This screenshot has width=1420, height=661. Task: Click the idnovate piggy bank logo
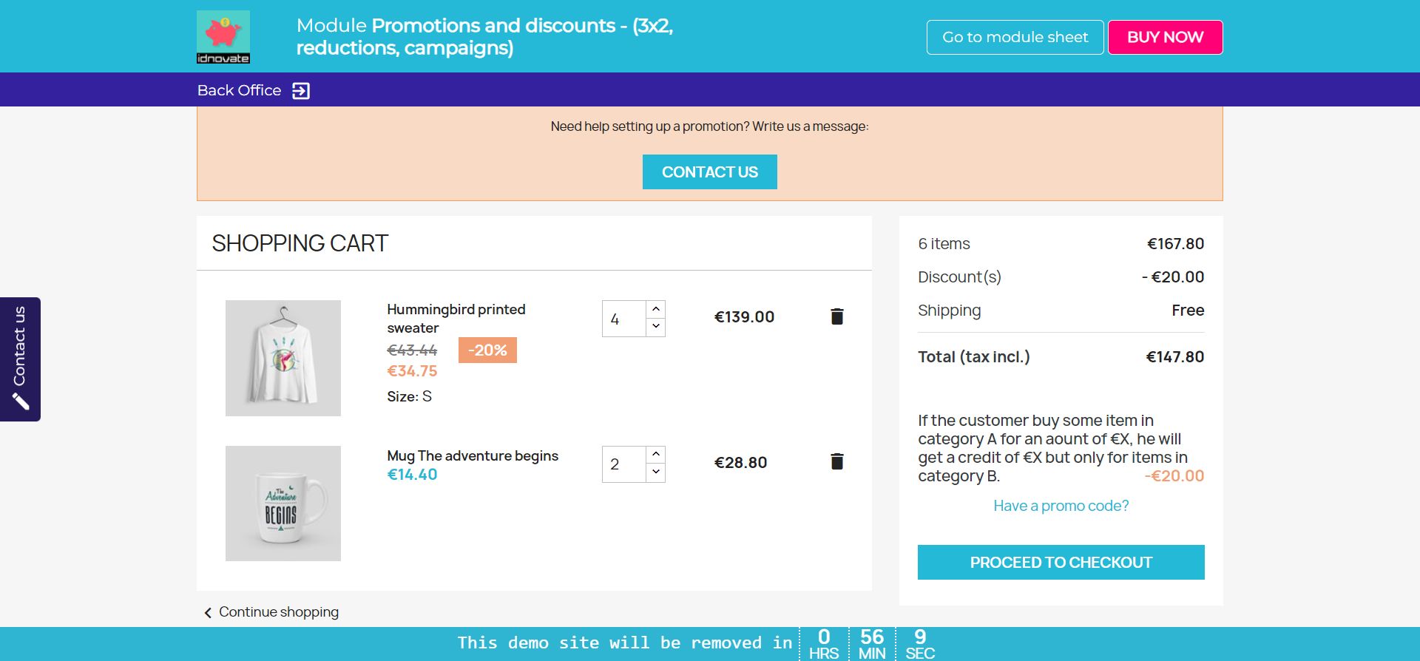223,36
